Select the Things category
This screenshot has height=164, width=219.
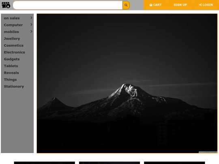(10, 80)
